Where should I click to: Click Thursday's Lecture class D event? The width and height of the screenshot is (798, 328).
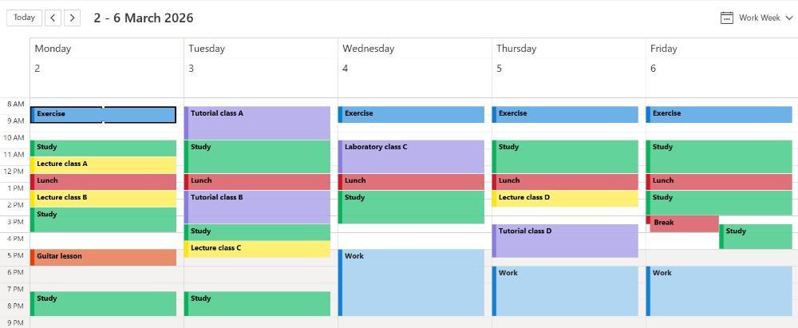click(565, 199)
